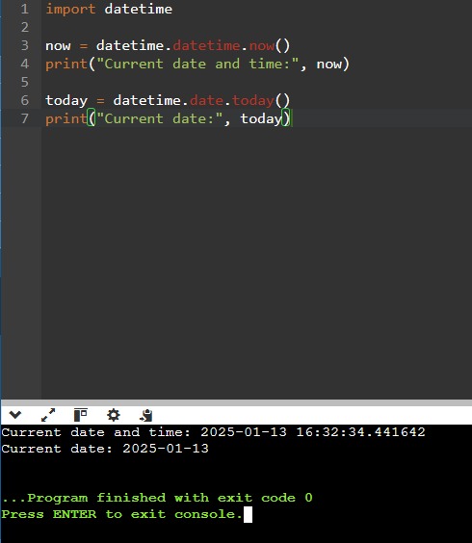Image resolution: width=472 pixels, height=543 pixels.
Task: Expand the console to fullscreen
Action: click(x=48, y=415)
